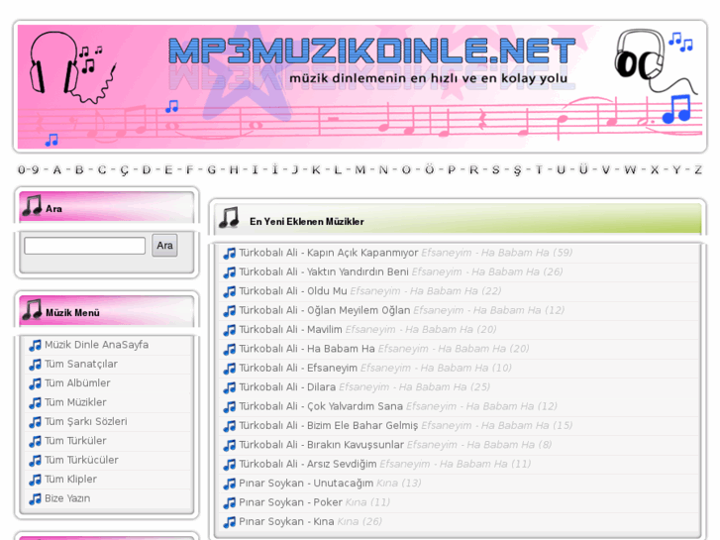Click note icon of Dilara song

point(229,387)
